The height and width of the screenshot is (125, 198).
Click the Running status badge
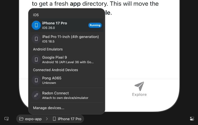[x=95, y=25]
